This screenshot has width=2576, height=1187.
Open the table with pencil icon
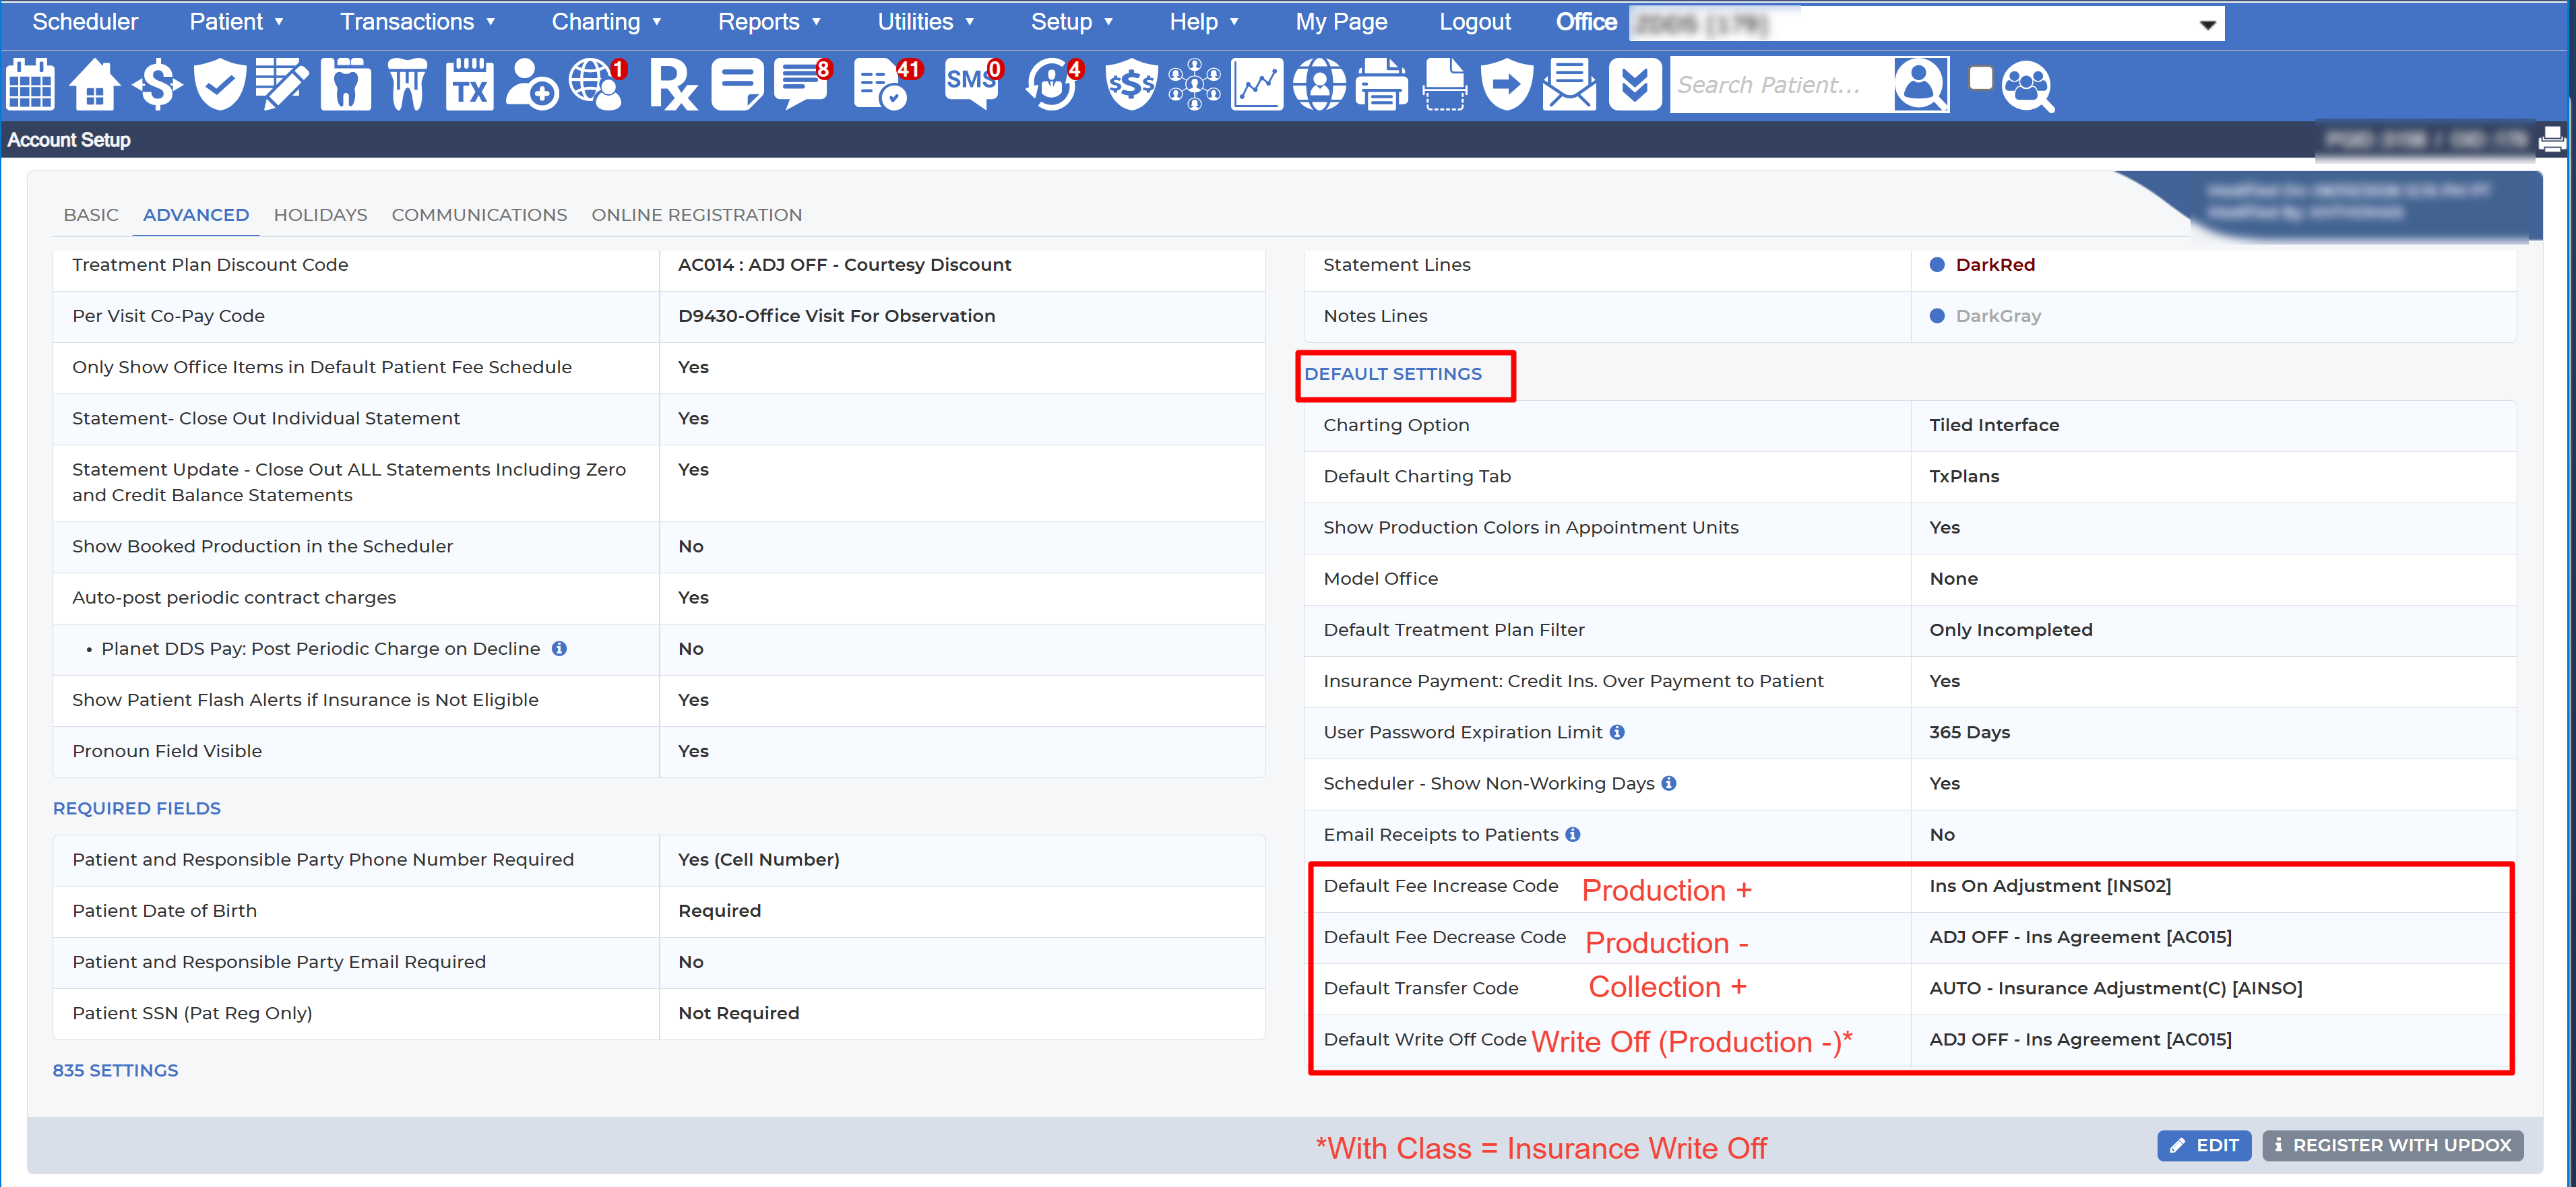(282, 85)
